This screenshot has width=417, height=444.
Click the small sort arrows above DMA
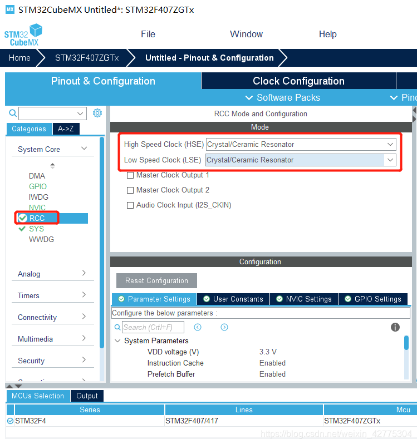[52, 166]
